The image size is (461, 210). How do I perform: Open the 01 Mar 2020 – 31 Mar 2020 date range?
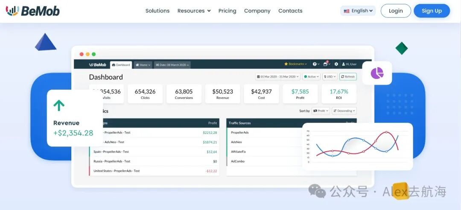coord(278,76)
